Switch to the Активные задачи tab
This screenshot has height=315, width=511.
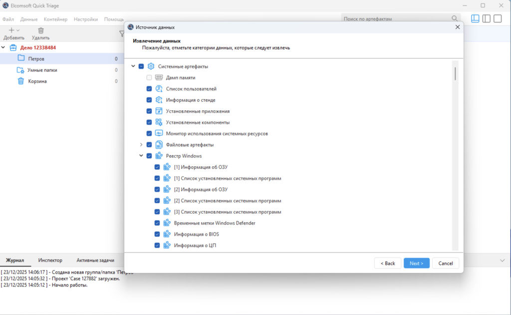coord(95,260)
